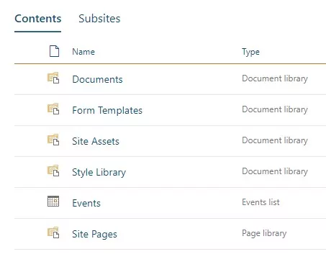The image size is (326, 267).
Task: Open the Events list link
Action: [x=86, y=203]
